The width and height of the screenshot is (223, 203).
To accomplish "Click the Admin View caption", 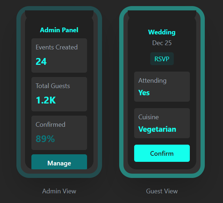I will coord(59,191).
